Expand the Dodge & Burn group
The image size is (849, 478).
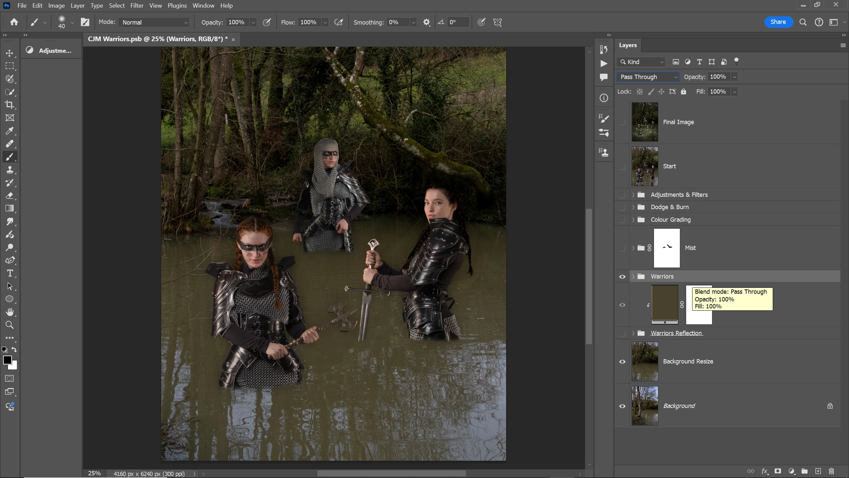tap(633, 207)
